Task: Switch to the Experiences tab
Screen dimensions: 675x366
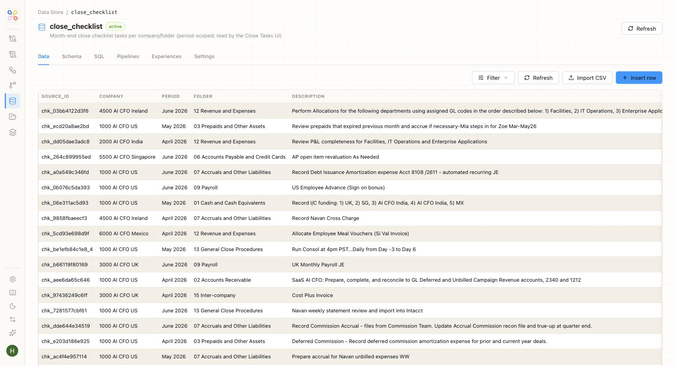Action: coord(167,56)
